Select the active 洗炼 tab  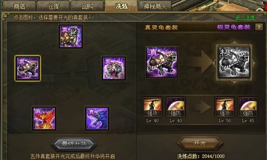click(x=122, y=6)
